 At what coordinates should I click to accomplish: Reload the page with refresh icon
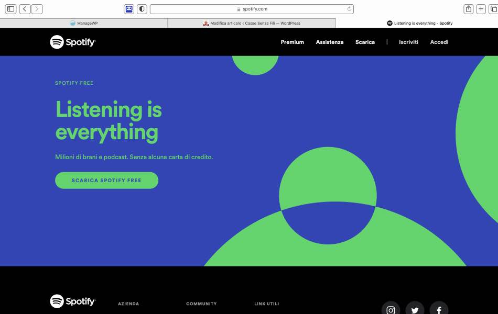pos(349,9)
